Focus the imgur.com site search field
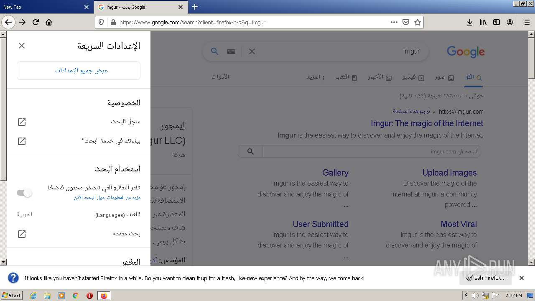Image resolution: width=535 pixels, height=301 pixels. pyautogui.click(x=371, y=151)
